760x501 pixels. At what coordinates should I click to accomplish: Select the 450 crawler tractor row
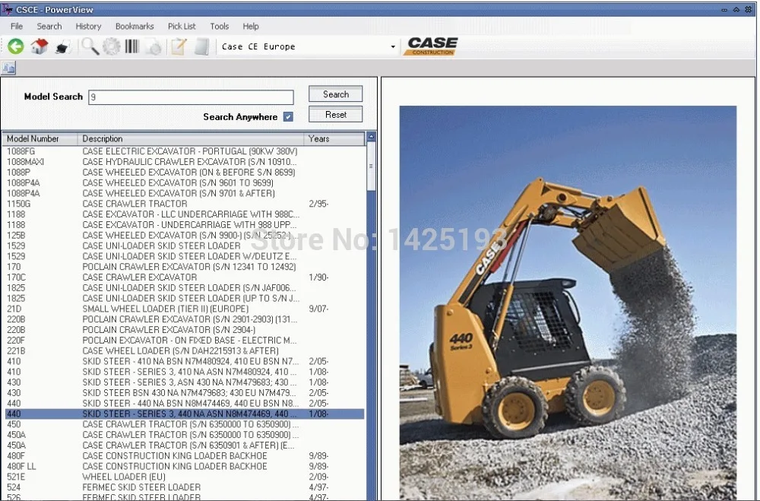[184, 424]
